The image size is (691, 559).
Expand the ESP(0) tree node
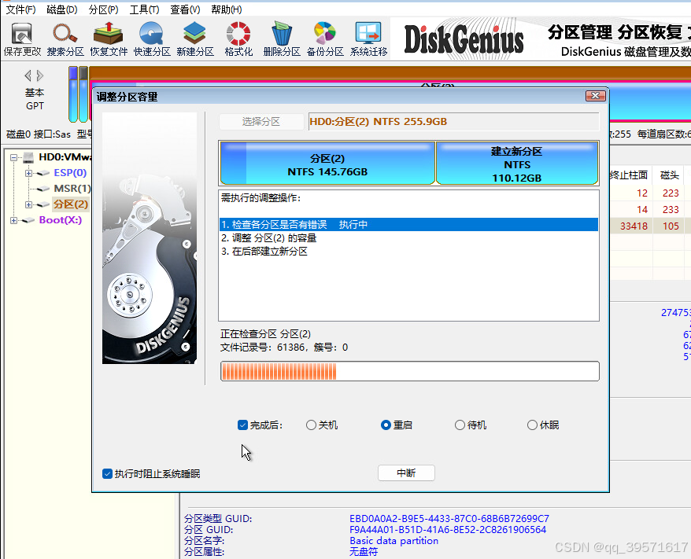(28, 174)
